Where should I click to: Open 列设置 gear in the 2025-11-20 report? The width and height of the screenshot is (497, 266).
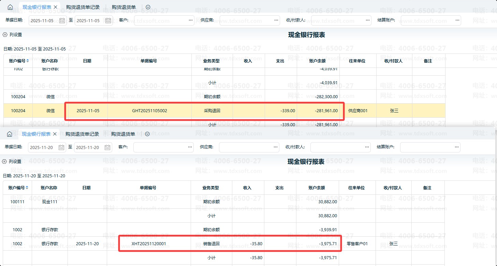(5, 161)
